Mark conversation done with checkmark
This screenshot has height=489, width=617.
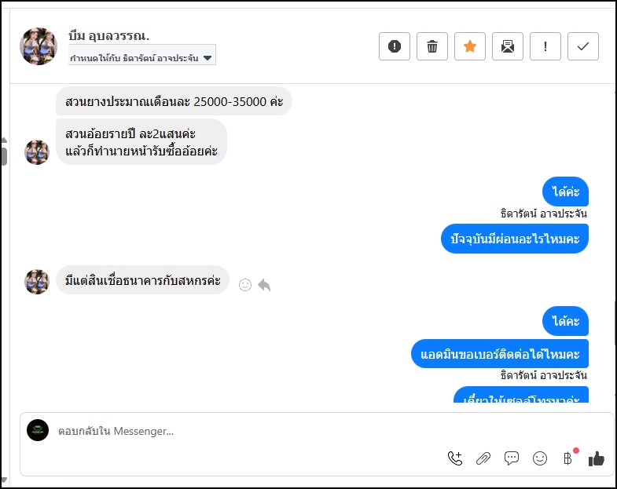[x=583, y=46]
